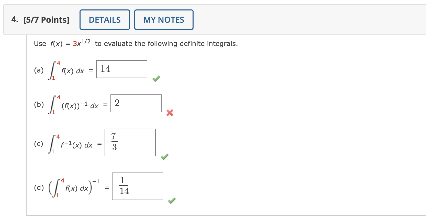Viewport: 426px width, 221px height.
Task: Click the (d) part label
Action: 39,188
